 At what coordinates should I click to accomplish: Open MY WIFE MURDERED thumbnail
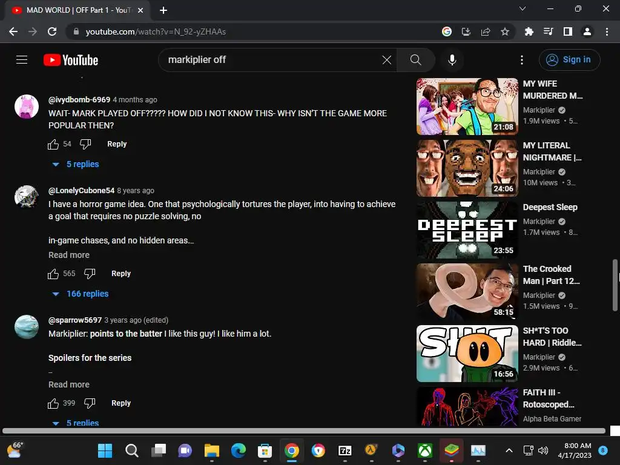(467, 107)
